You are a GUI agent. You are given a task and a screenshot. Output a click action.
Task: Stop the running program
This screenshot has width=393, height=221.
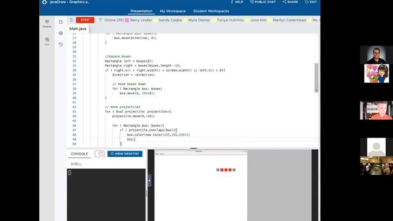point(85,20)
